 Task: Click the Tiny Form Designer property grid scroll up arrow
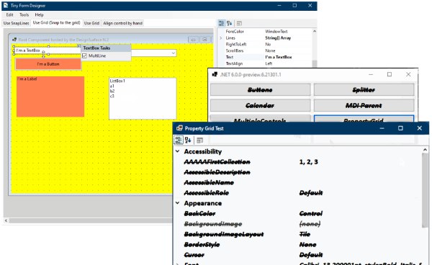pyautogui.click(x=315, y=31)
